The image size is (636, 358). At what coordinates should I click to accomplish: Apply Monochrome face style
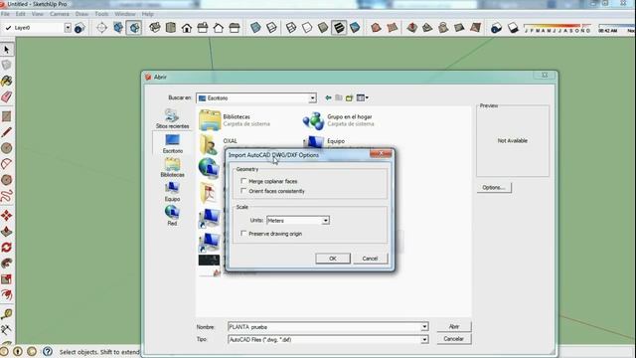click(355, 28)
